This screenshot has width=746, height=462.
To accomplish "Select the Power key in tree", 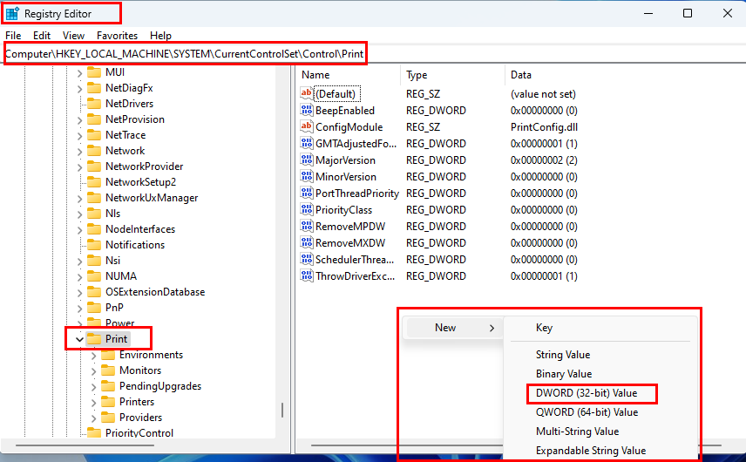I will point(119,323).
